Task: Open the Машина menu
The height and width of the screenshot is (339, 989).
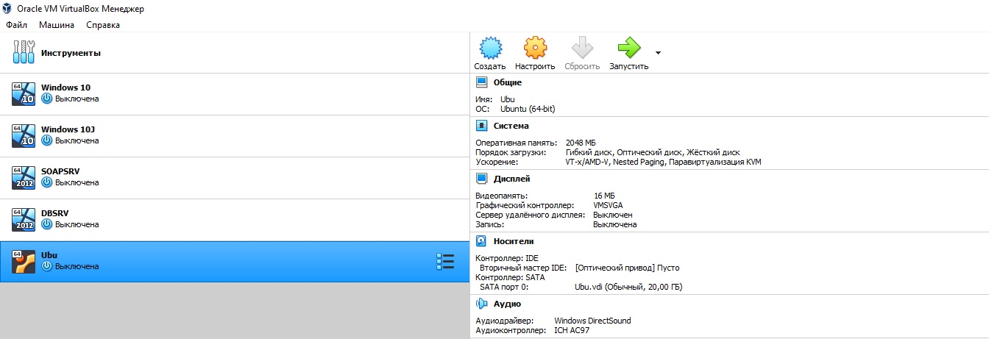Action: tap(57, 25)
